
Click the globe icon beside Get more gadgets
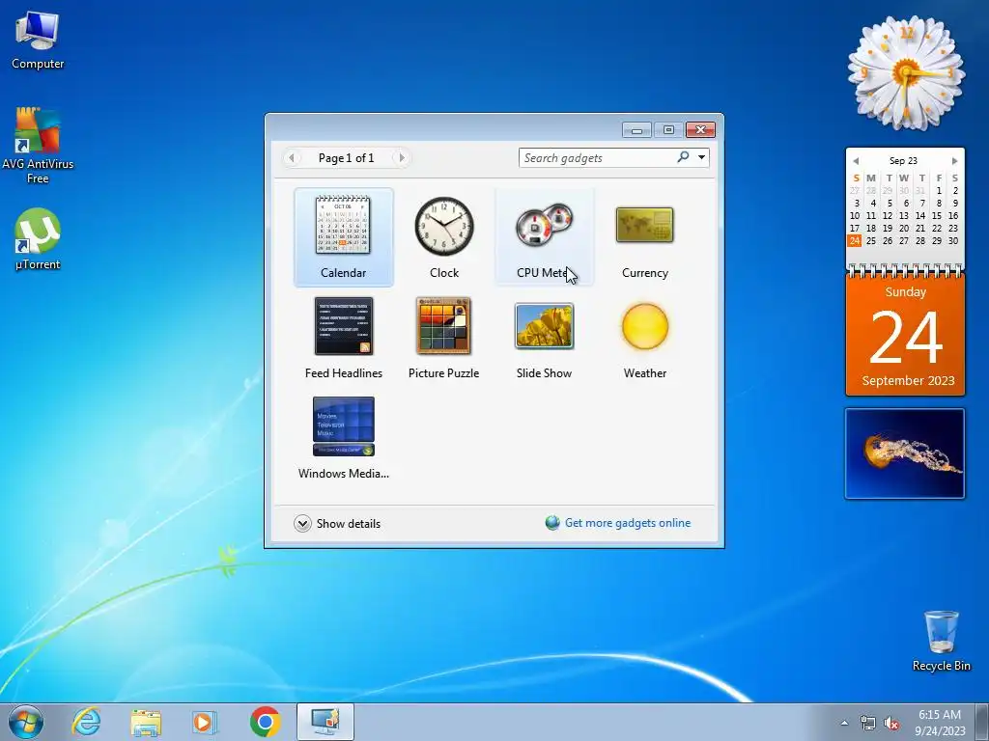pyautogui.click(x=552, y=523)
